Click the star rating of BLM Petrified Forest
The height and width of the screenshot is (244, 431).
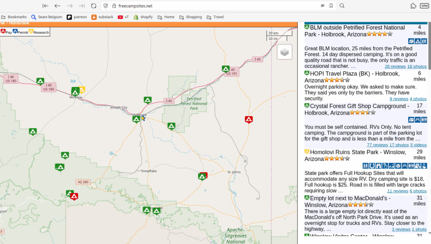pos(380,34)
